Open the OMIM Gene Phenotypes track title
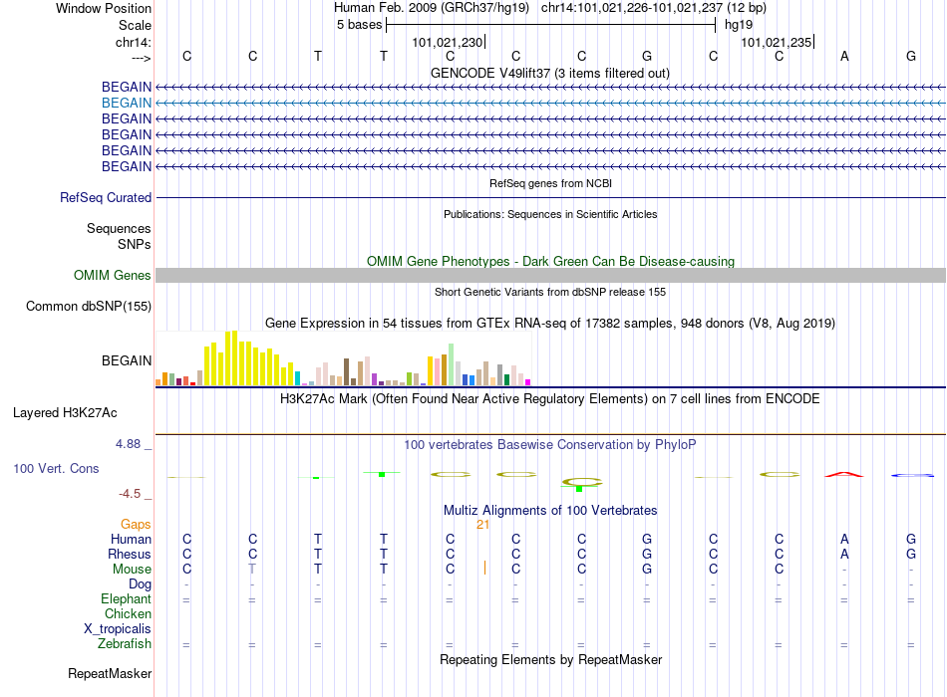This screenshot has width=947, height=697. click(x=550, y=261)
